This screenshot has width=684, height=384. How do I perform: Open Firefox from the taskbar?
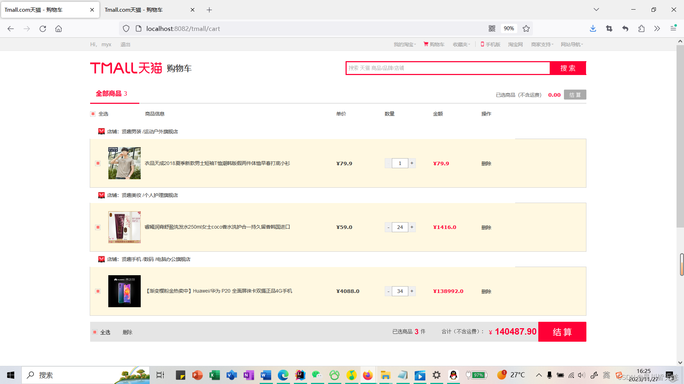click(x=368, y=375)
